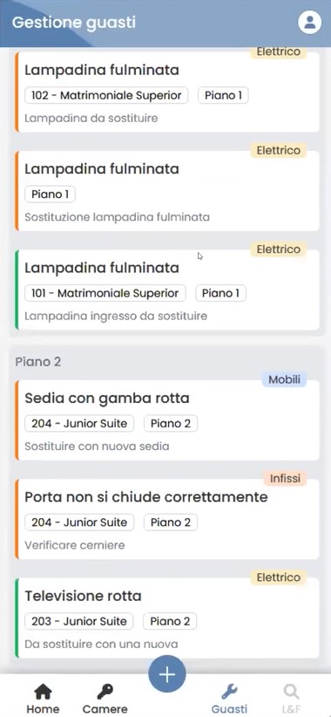Viewport: 331px width, 717px height.
Task: Tap Piano 2 chip on Sedia card
Action: (x=171, y=423)
